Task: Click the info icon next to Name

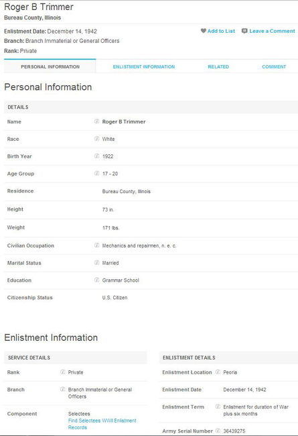Action: pos(96,121)
